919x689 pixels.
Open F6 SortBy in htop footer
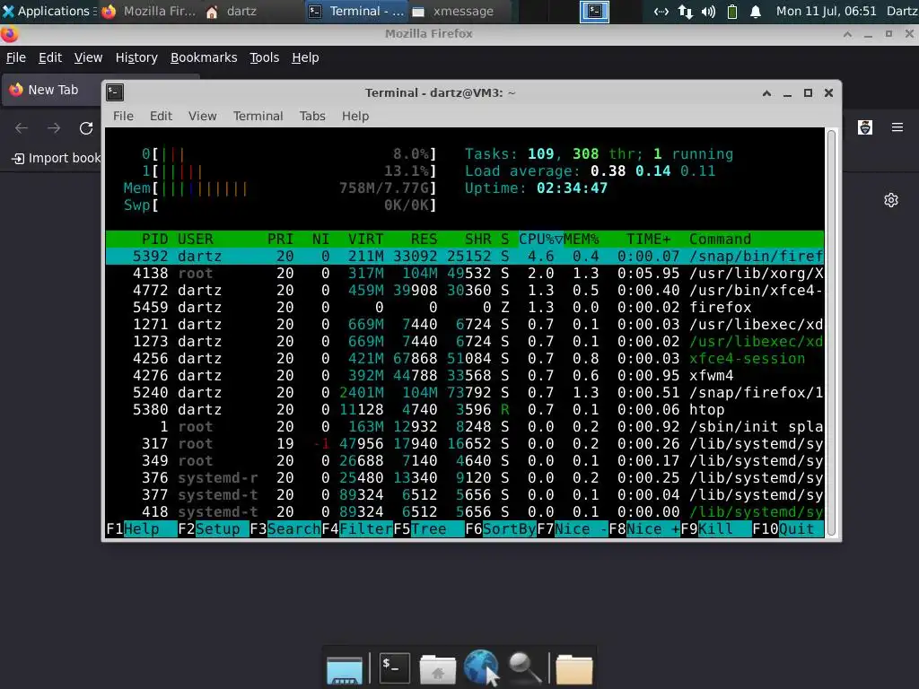coord(501,529)
